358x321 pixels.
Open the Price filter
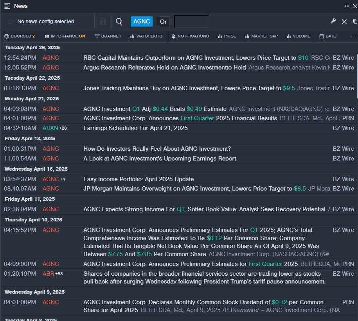tap(227, 36)
